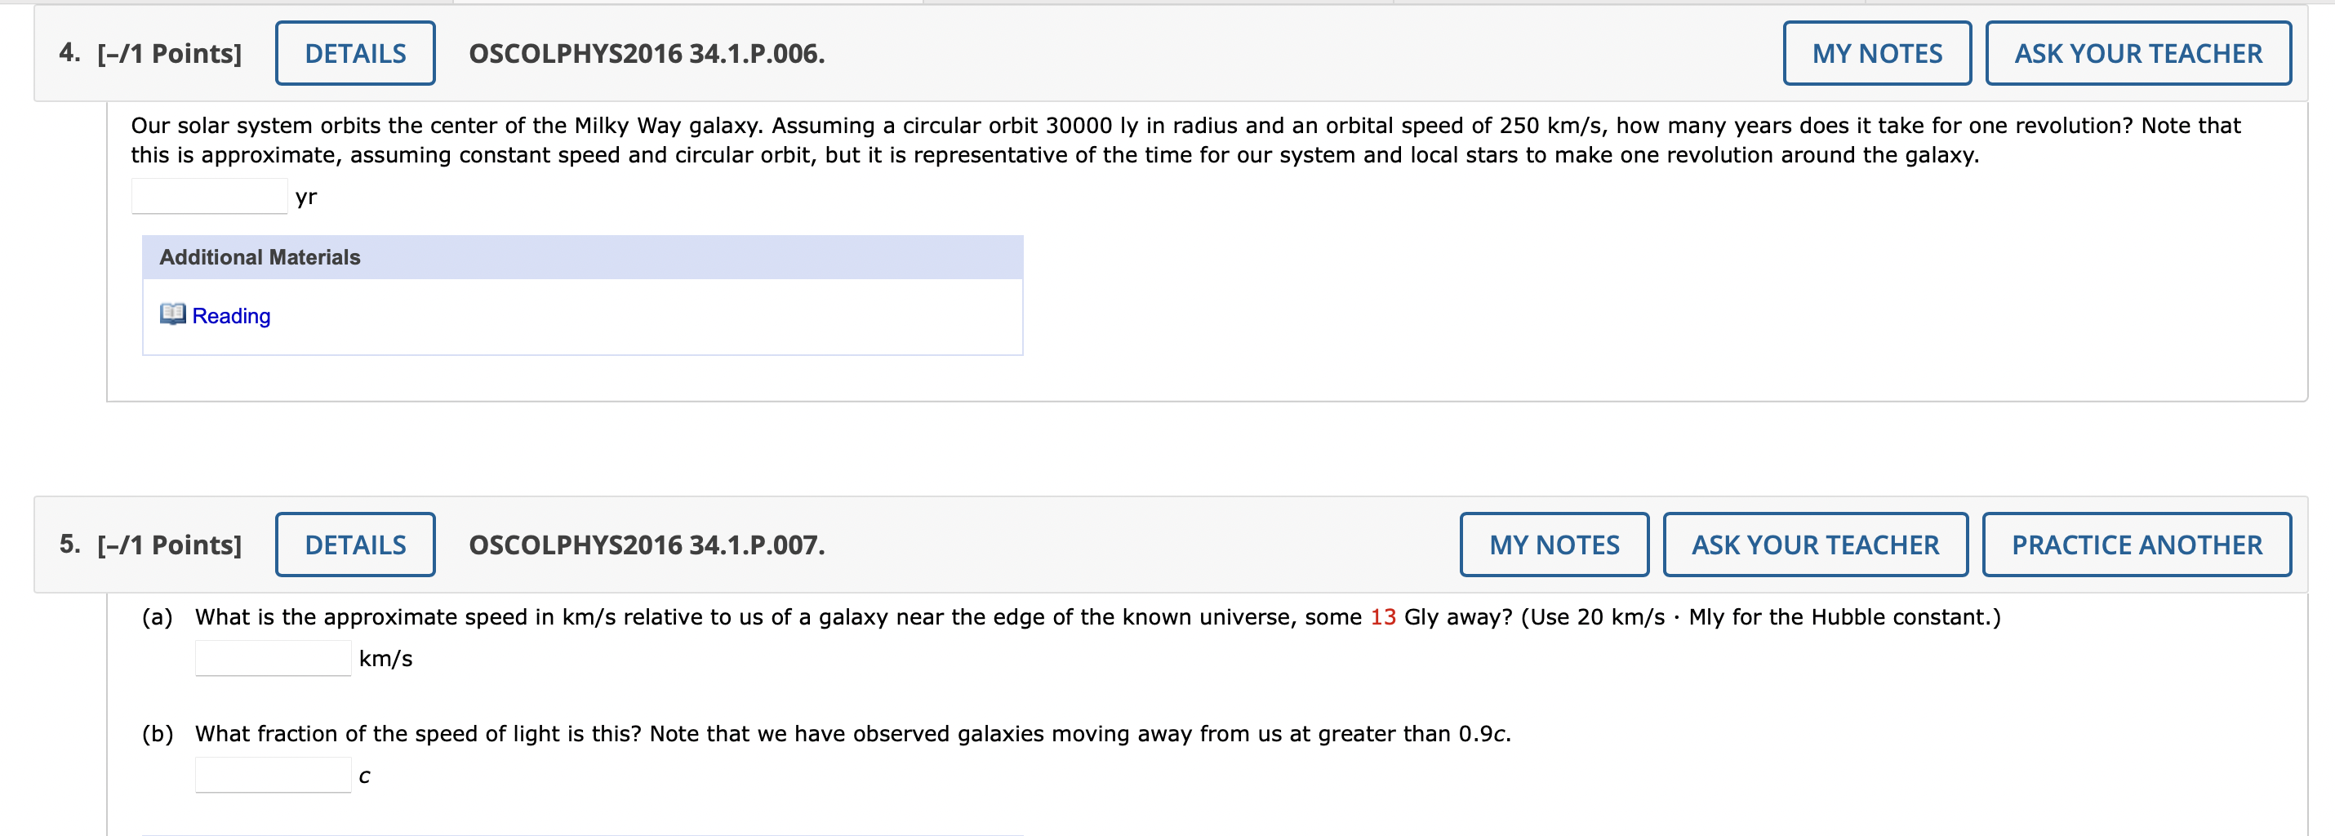Click the yr answer input field
Screen dimensions: 2335x836
207,195
